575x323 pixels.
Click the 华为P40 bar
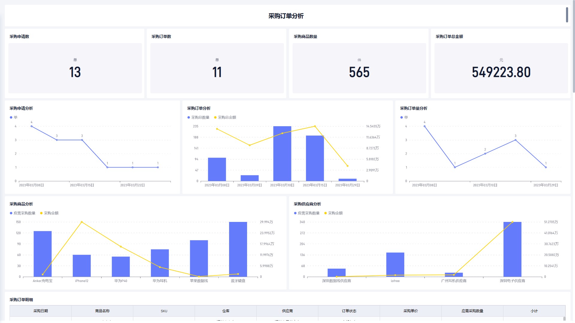pos(121,266)
